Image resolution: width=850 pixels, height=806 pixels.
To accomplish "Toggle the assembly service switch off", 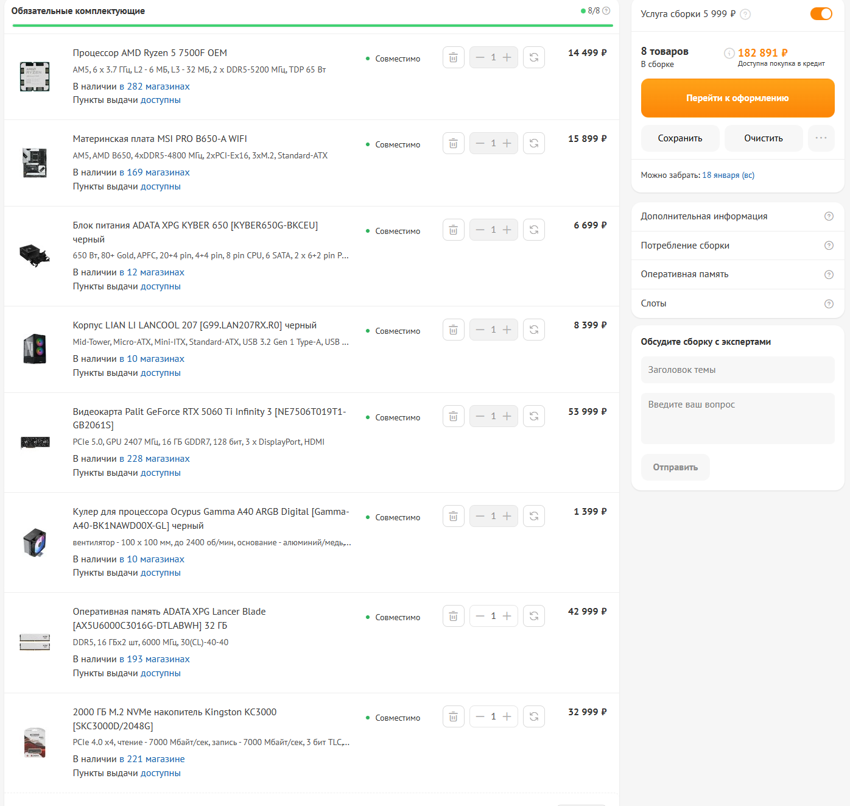I will tap(821, 13).
